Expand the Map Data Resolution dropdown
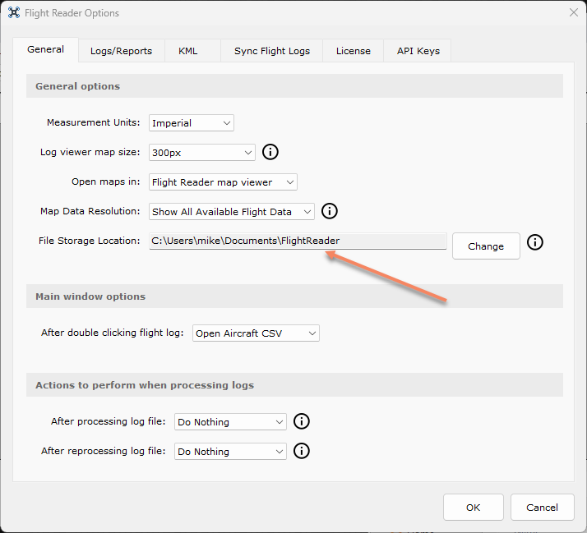The width and height of the screenshot is (587, 533). coord(231,212)
